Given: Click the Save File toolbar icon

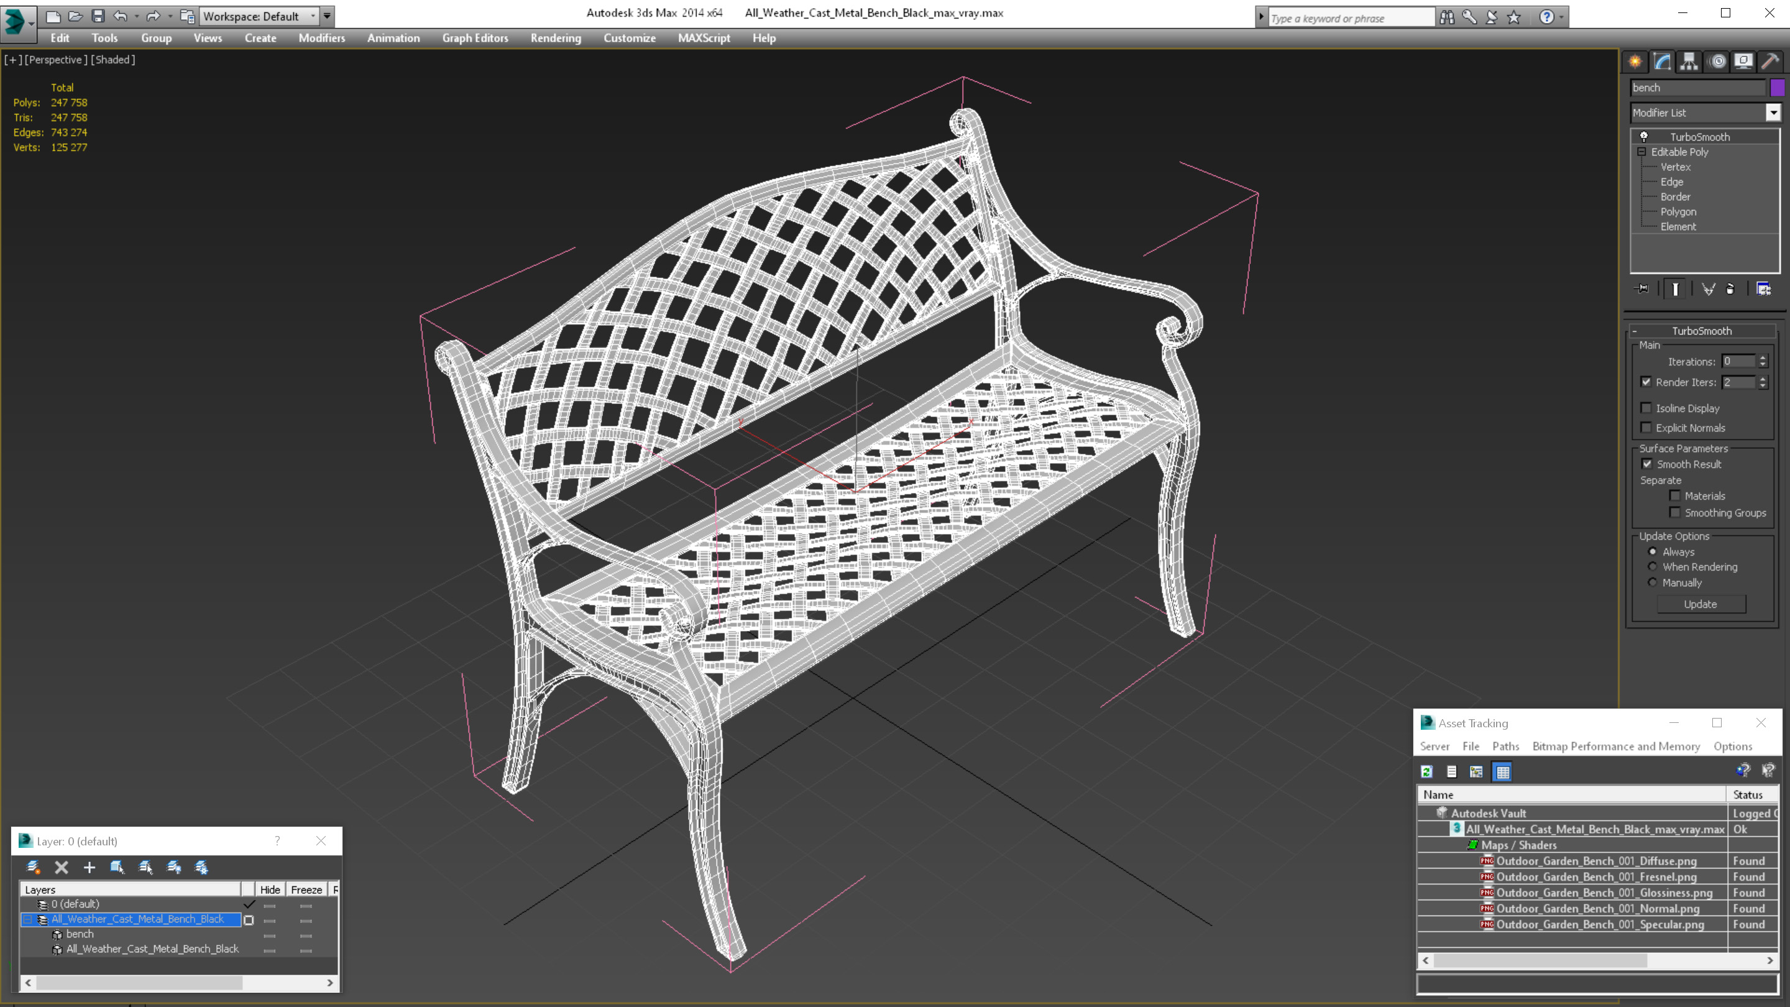Looking at the screenshot, I should (x=98, y=16).
